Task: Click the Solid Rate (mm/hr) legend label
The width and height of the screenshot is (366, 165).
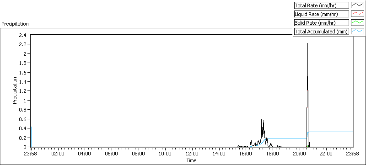Action: click(x=321, y=23)
